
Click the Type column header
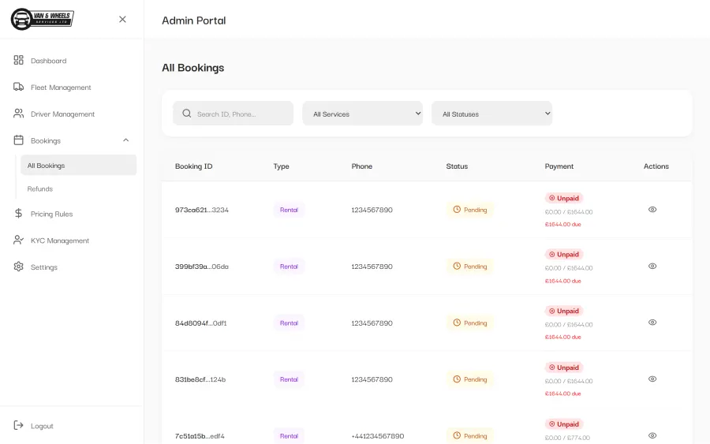[281, 166]
